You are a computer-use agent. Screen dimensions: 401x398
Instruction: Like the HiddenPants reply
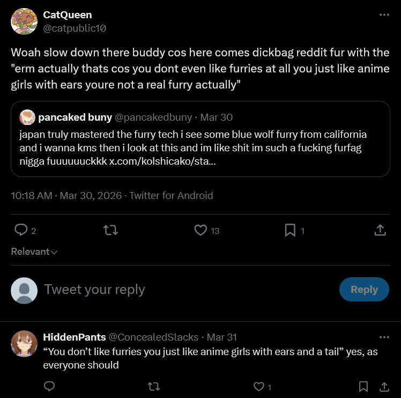(x=259, y=386)
